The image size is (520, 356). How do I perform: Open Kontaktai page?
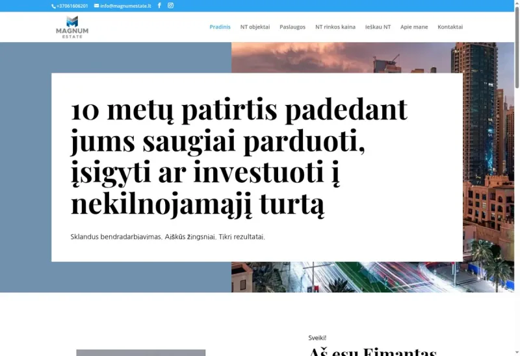coord(450,27)
